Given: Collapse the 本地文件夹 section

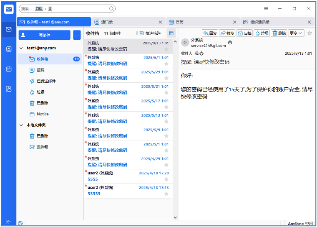Looking at the screenshot, I should click(22, 125).
